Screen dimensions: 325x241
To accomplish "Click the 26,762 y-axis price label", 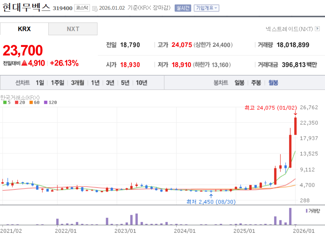I will (309, 107).
